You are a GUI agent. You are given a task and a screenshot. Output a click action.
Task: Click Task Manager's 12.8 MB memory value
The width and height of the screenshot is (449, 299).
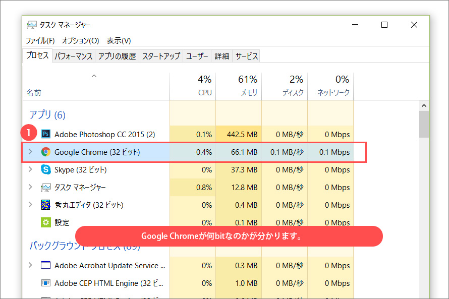[244, 188]
